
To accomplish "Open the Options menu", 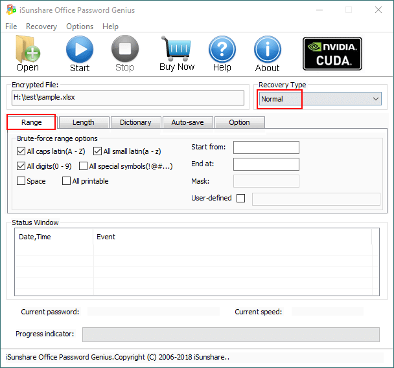I will tap(80, 27).
